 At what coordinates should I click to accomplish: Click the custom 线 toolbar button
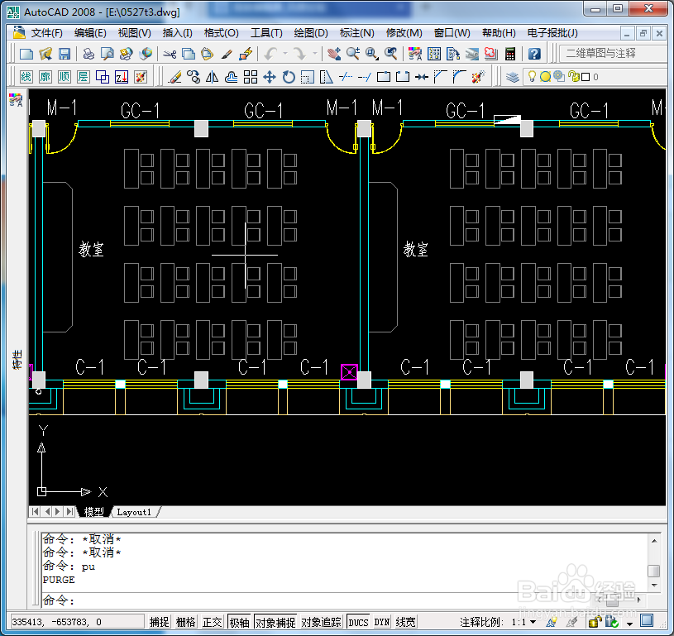point(26,77)
